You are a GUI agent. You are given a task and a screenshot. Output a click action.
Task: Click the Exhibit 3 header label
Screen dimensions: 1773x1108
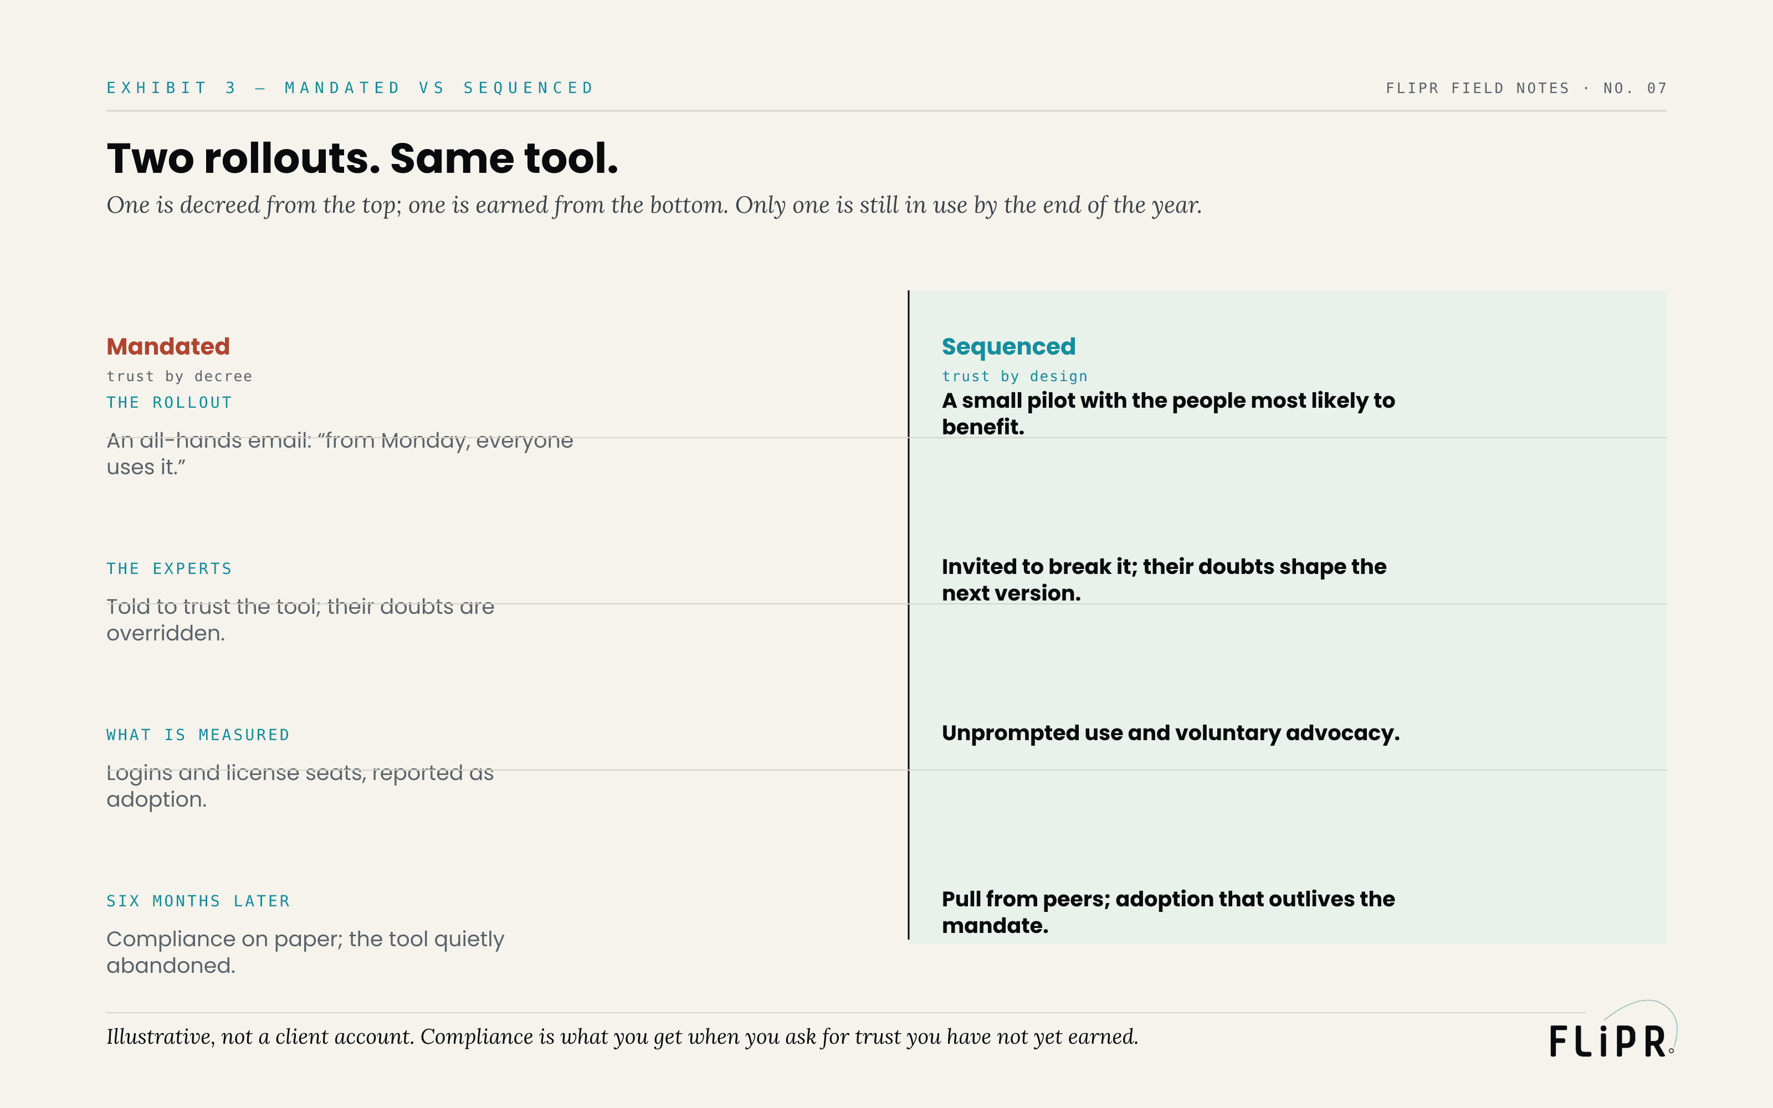[350, 88]
